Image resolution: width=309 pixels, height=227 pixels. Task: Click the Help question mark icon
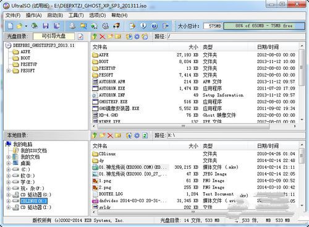154,26
